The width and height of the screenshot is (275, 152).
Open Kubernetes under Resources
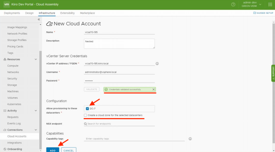point(14,104)
